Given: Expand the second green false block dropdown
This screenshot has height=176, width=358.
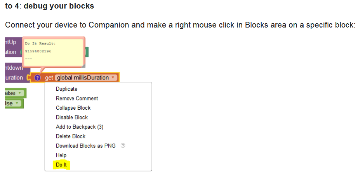Looking at the screenshot, I should pos(17,104).
